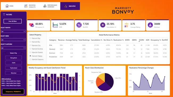
Task: Click the 304M Revenue card value
Action: [x=157, y=24]
